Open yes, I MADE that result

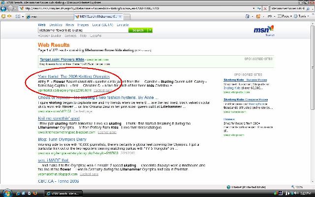point(54,160)
